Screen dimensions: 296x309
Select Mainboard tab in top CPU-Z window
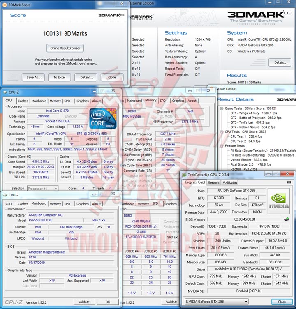[x=39, y=101]
